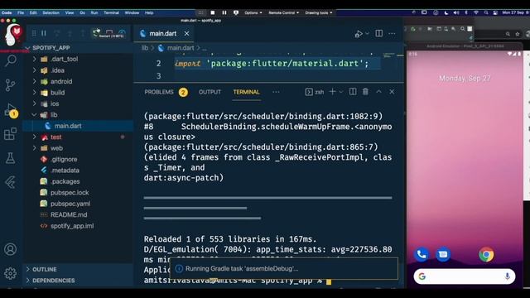Open the Run and Debug view
The image size is (530, 298).
coord(11,110)
